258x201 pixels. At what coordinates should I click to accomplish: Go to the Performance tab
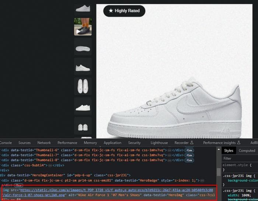(67, 143)
